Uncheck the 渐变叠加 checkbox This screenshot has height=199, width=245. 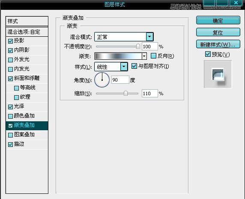(10, 126)
